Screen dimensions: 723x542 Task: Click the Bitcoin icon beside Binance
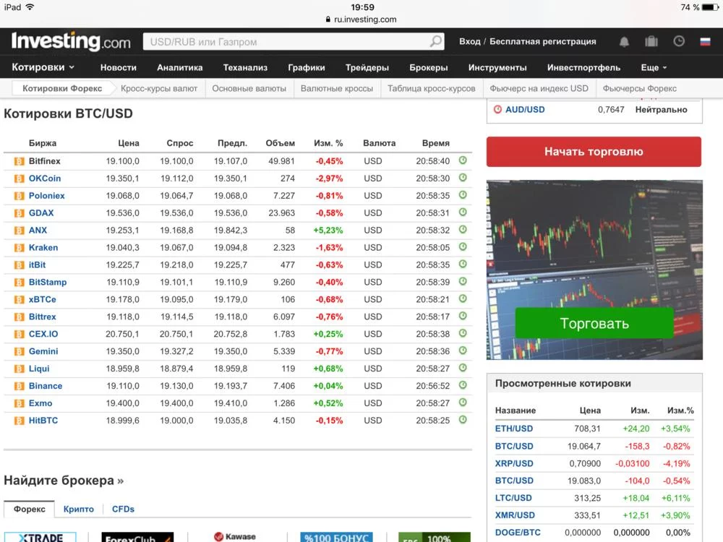click(19, 386)
